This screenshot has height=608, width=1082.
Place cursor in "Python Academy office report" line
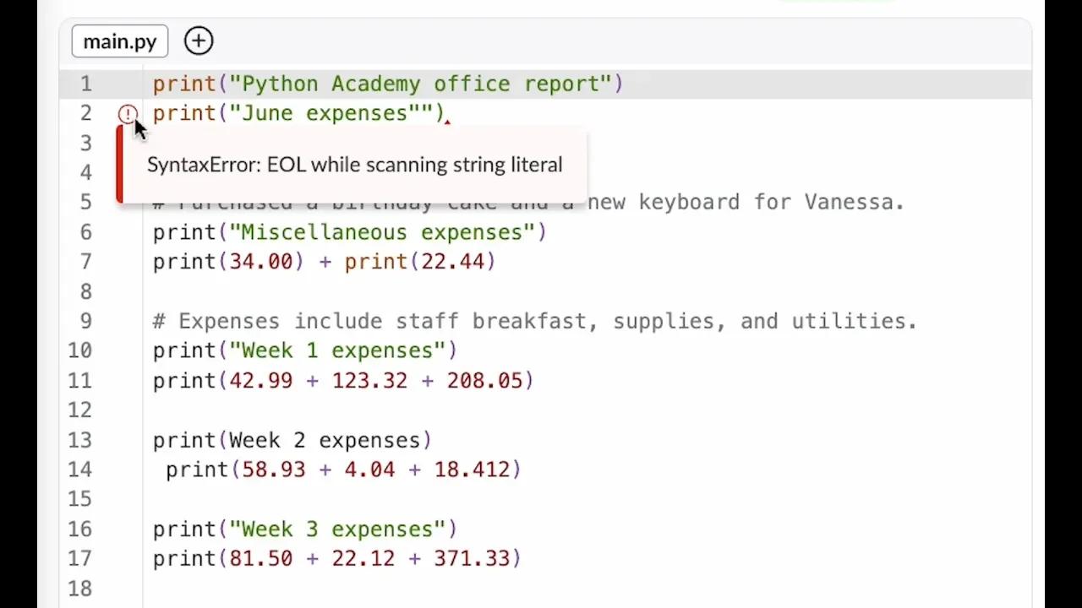(387, 84)
